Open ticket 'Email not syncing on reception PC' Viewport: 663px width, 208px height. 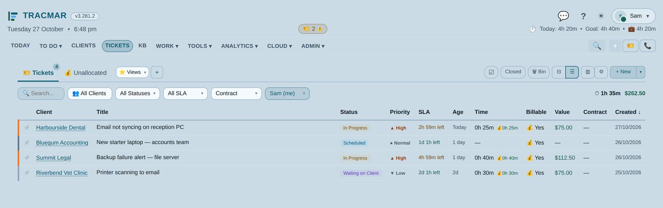point(140,127)
